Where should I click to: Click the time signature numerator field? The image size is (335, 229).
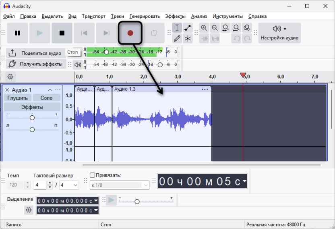click(x=40, y=185)
